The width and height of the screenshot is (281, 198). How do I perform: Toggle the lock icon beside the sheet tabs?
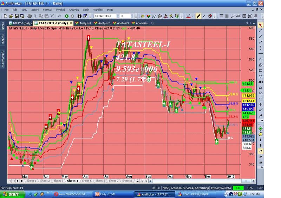click(x=137, y=181)
